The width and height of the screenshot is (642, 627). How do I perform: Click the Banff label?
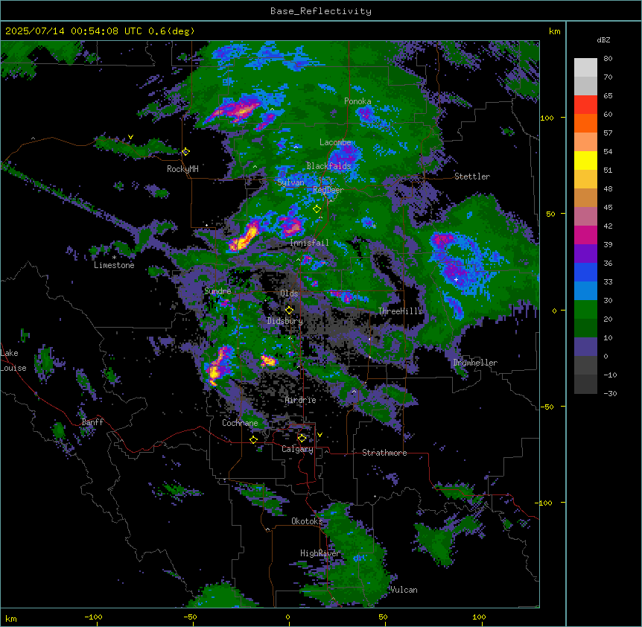pos(92,422)
